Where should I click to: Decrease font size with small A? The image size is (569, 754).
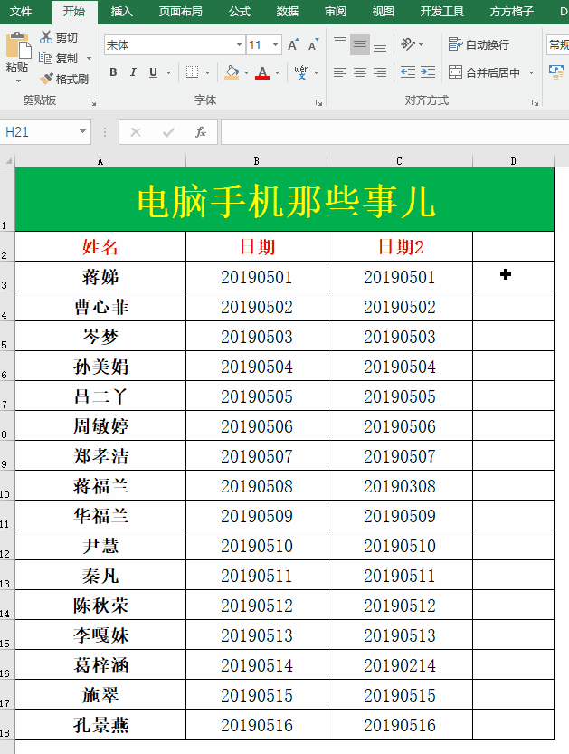coord(313,45)
